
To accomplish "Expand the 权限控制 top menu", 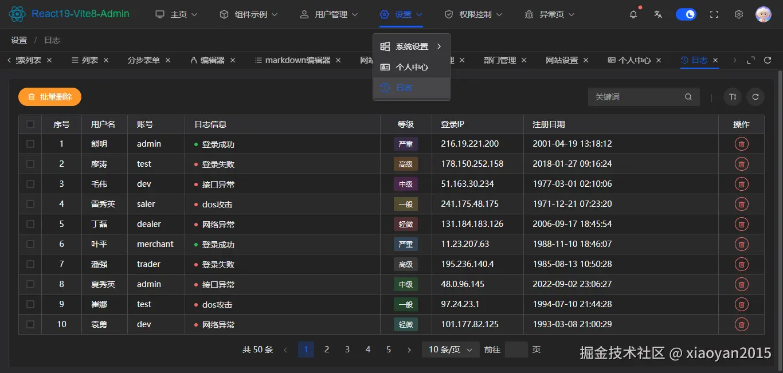I will [x=473, y=14].
